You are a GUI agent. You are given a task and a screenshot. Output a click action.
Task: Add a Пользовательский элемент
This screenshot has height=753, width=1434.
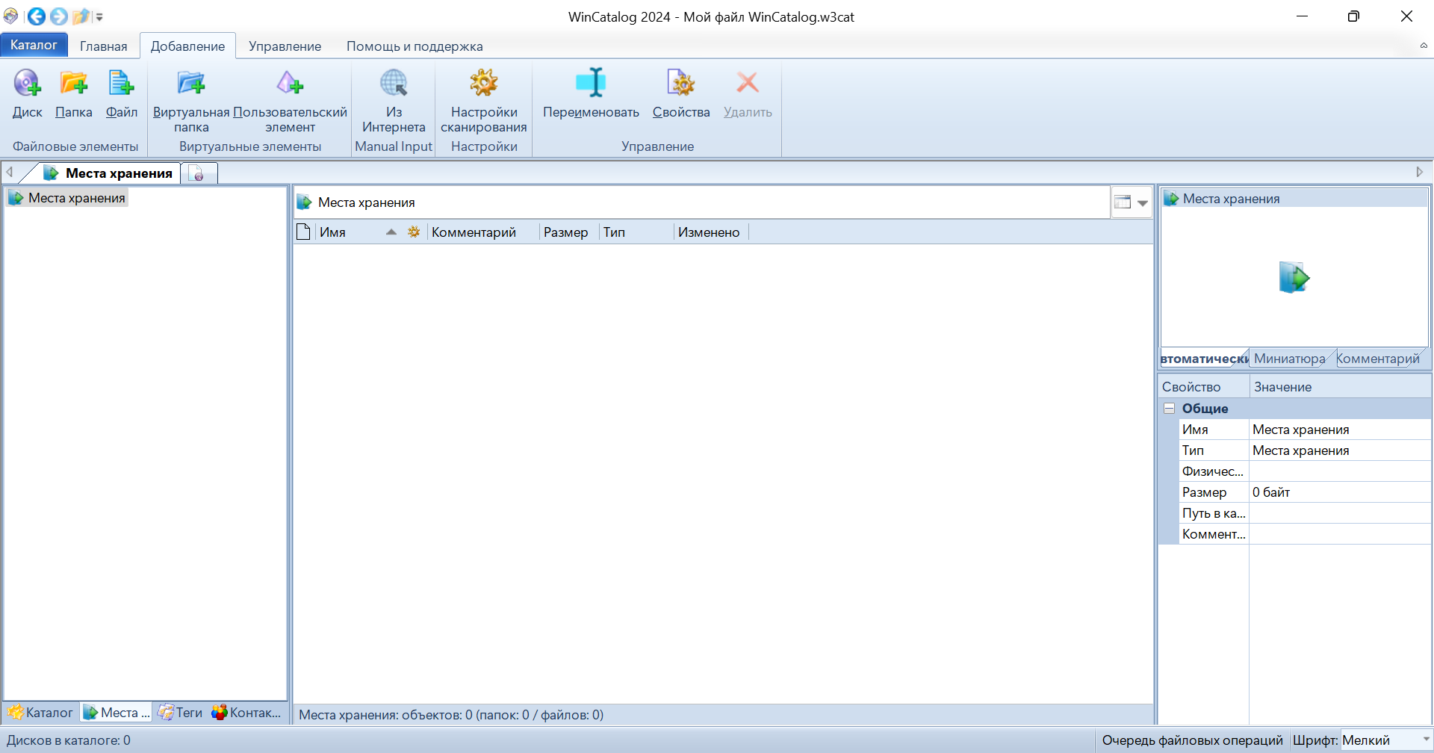tap(290, 100)
